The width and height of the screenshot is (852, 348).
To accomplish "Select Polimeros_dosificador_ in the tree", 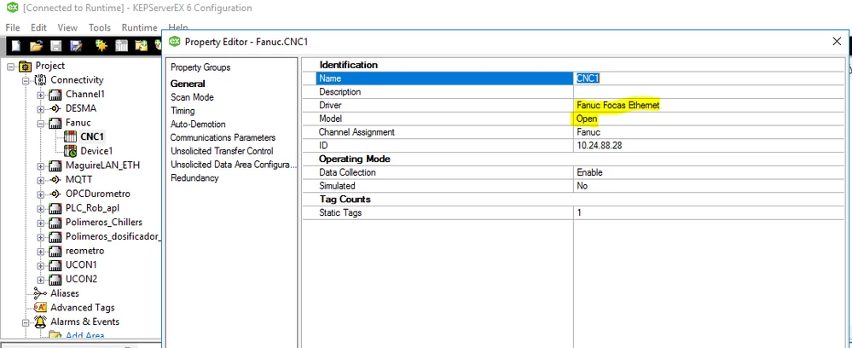I will click(x=113, y=236).
